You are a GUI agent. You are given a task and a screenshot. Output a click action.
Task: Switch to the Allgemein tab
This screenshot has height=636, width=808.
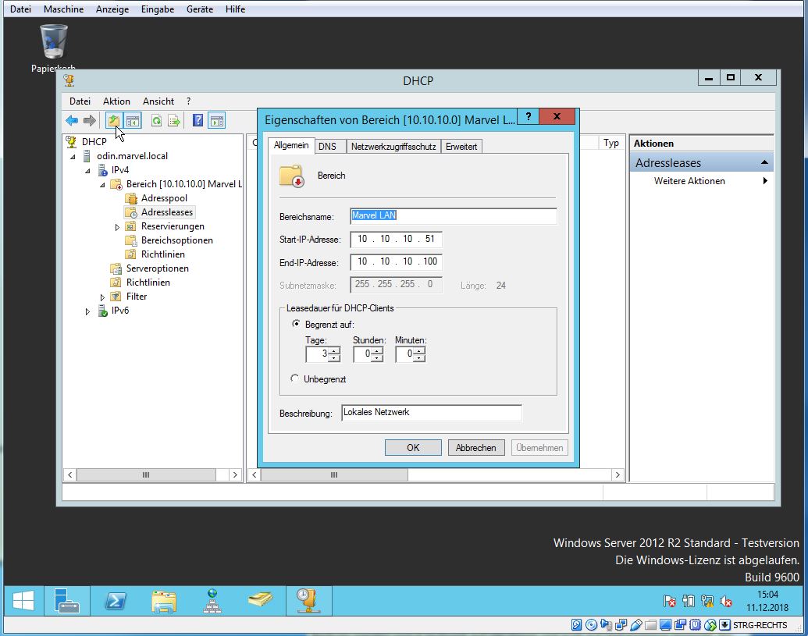click(291, 145)
